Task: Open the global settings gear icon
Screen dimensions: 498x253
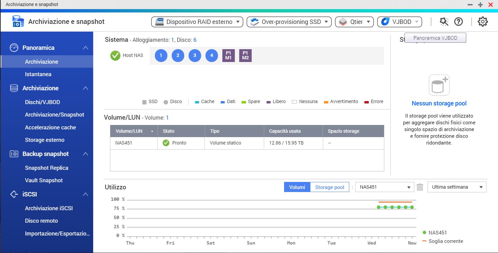Action: tap(482, 22)
